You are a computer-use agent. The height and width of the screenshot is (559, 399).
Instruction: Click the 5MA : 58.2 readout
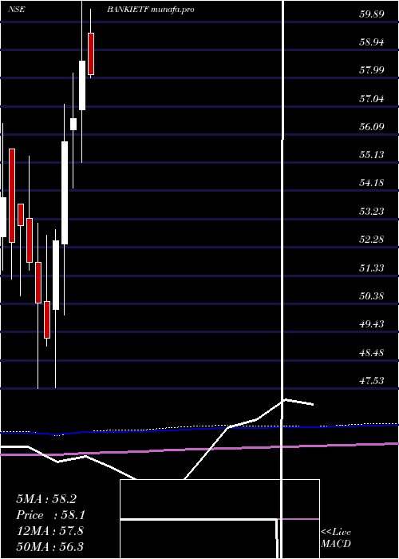coord(46,499)
